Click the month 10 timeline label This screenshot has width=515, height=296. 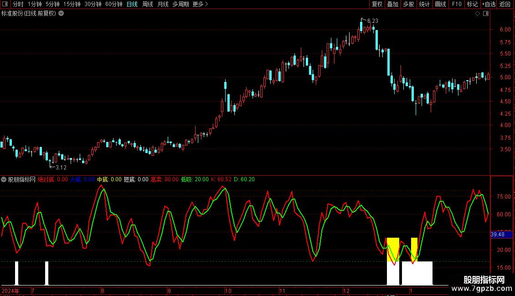[228, 291]
